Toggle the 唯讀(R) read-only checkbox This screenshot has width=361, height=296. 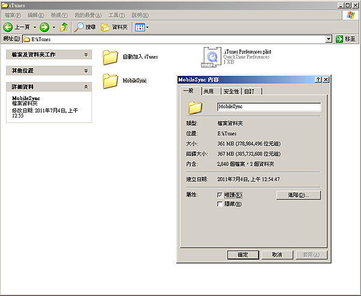click(220, 195)
